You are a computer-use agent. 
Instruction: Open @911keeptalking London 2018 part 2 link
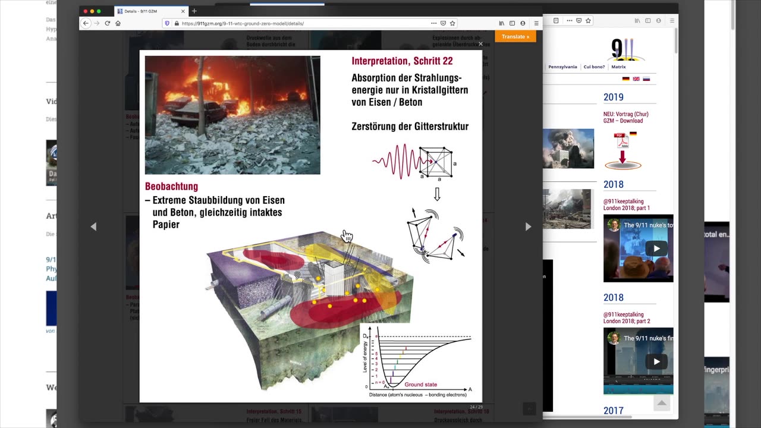(x=627, y=318)
